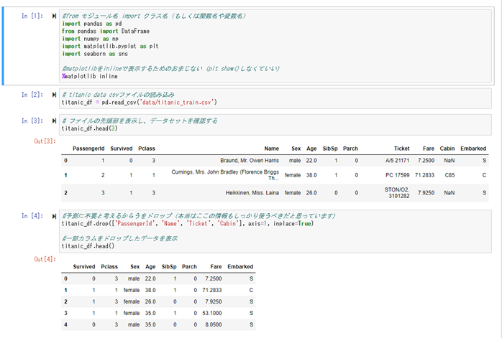Click into the titanic_df.drop code cell
The image size is (502, 338).
coord(275,231)
